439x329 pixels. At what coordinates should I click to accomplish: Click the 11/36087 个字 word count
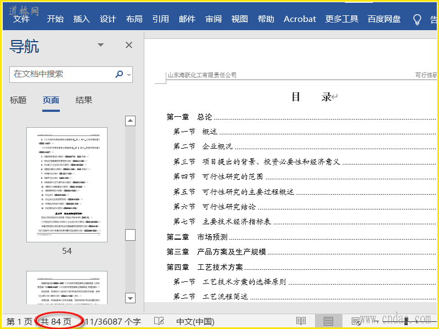tap(113, 322)
